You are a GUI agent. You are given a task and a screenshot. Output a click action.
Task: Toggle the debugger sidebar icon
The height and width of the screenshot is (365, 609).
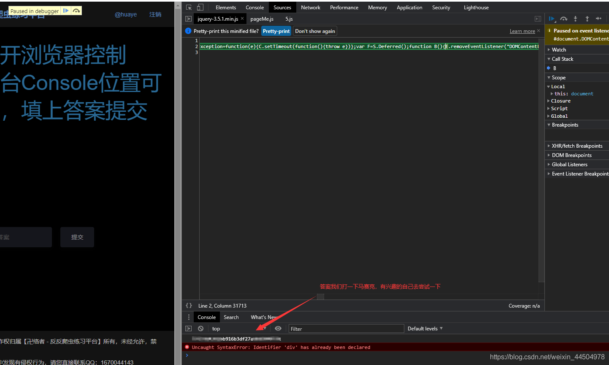538,19
